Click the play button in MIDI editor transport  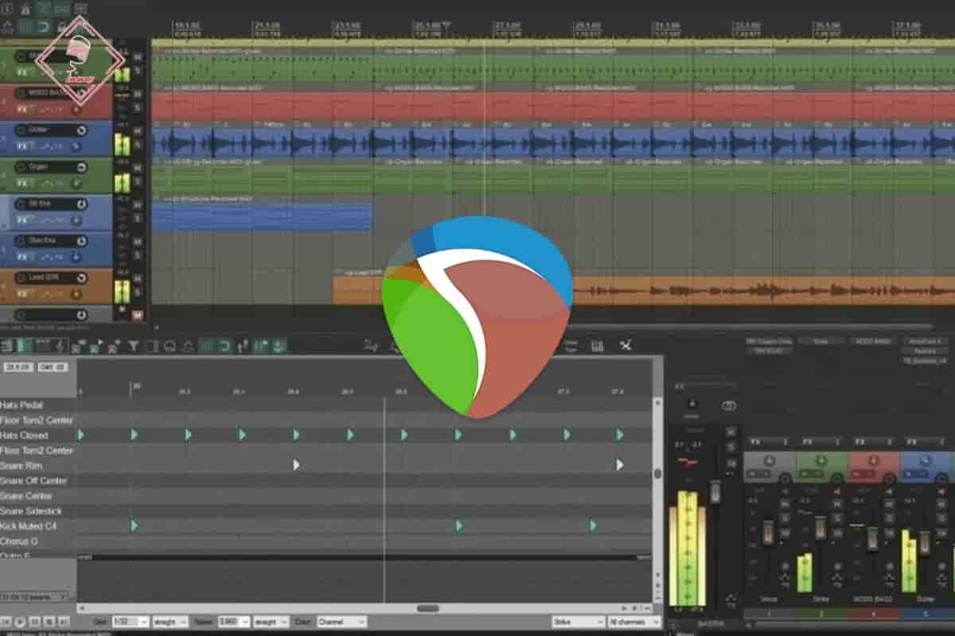21,621
